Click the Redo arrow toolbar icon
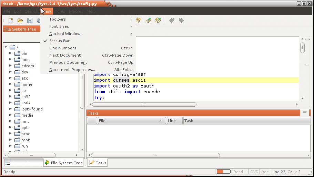Image resolution: width=314 pixels, height=177 pixels. pos(181,20)
